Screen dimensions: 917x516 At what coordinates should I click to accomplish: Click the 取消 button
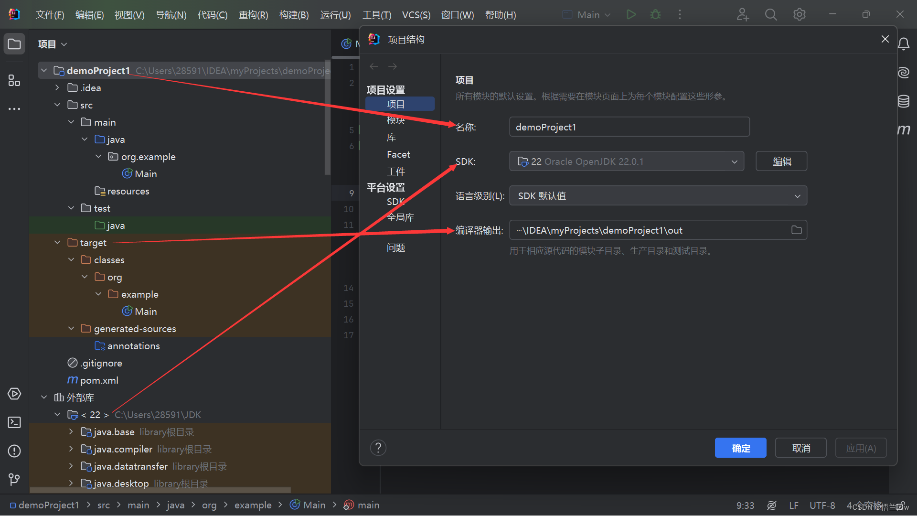click(x=801, y=448)
